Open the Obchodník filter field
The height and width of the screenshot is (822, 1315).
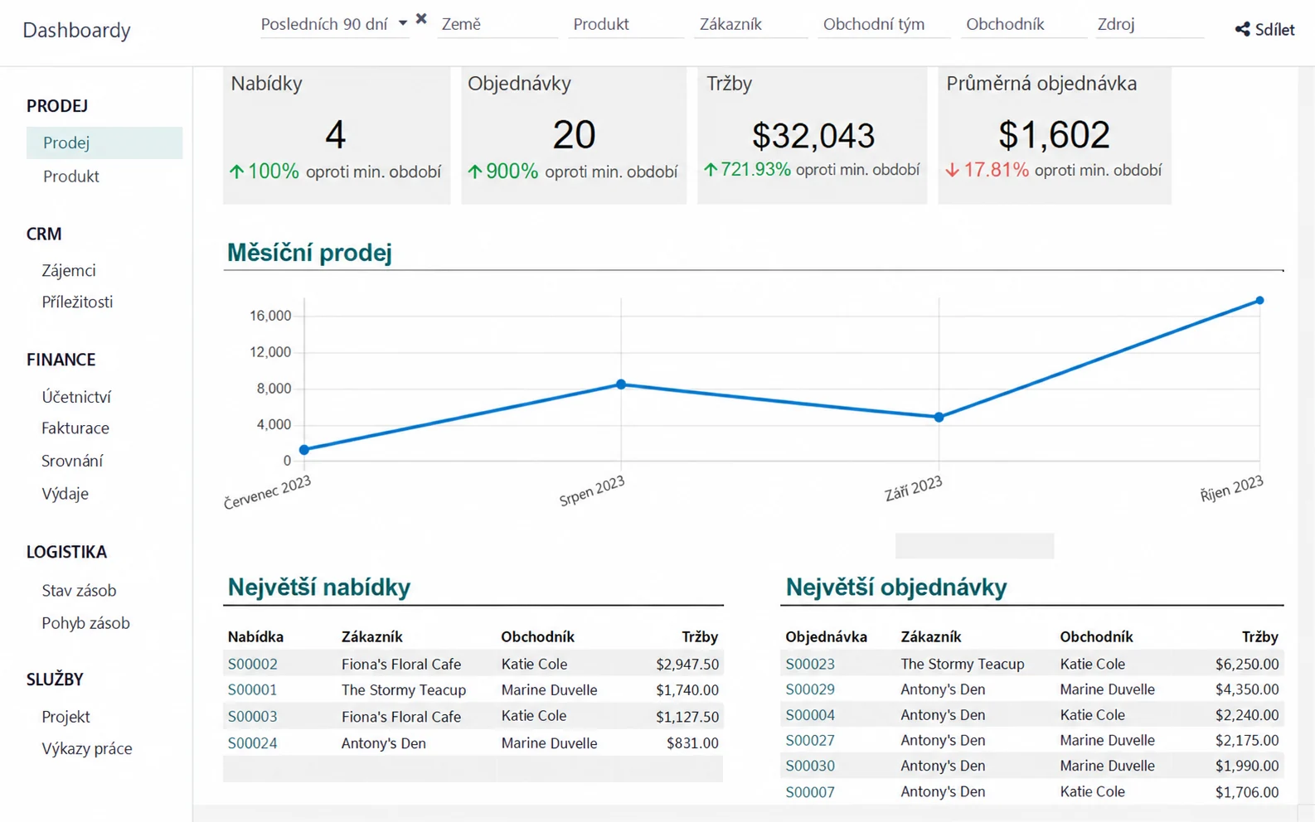coord(1024,25)
